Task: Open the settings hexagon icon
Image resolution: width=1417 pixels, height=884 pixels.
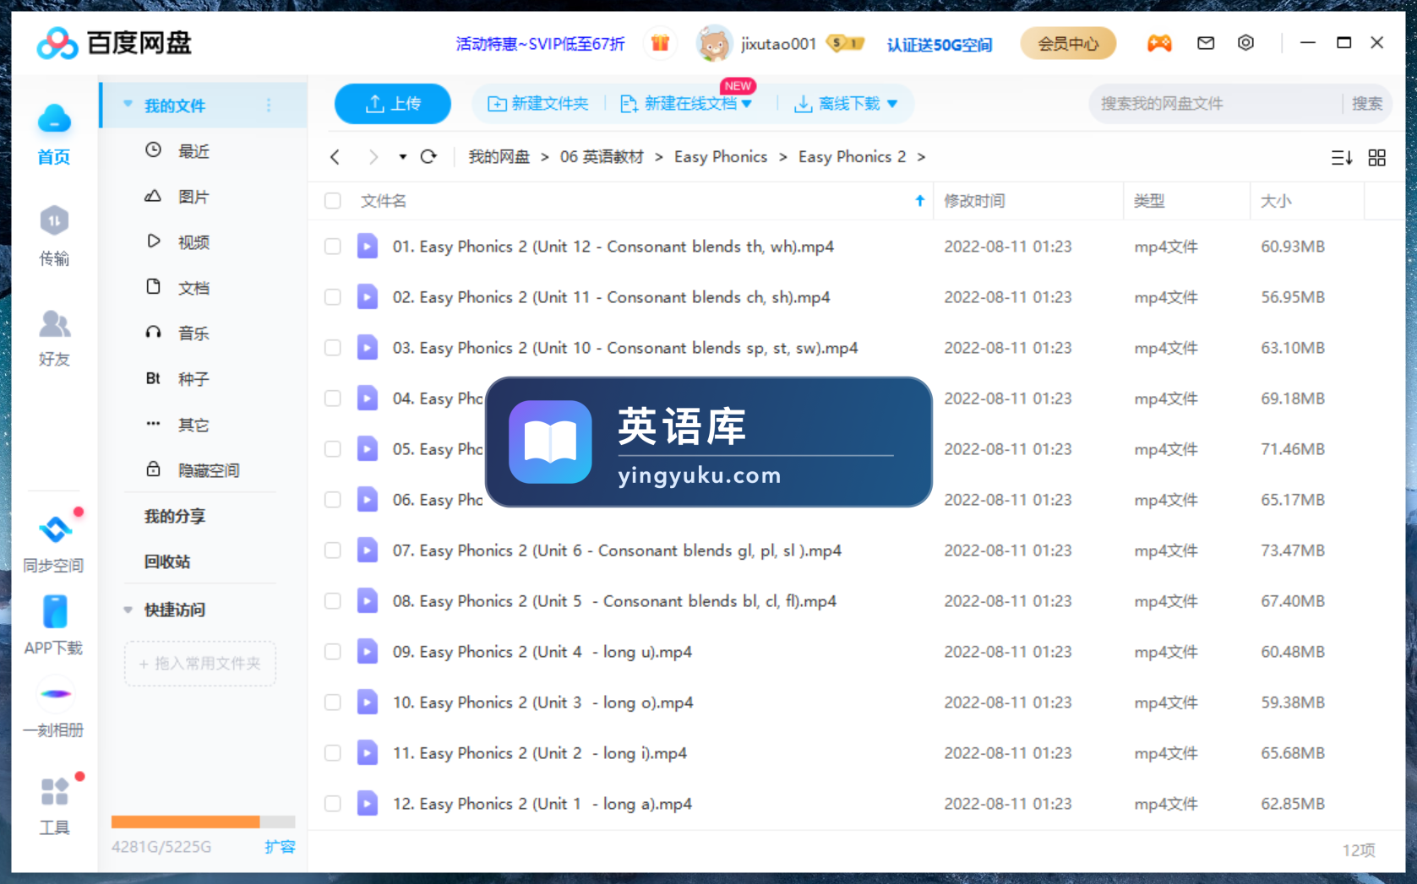Action: (x=1245, y=43)
